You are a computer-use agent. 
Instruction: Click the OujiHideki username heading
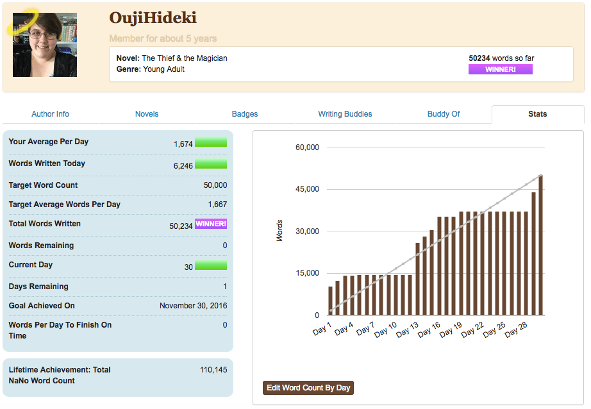pos(153,18)
